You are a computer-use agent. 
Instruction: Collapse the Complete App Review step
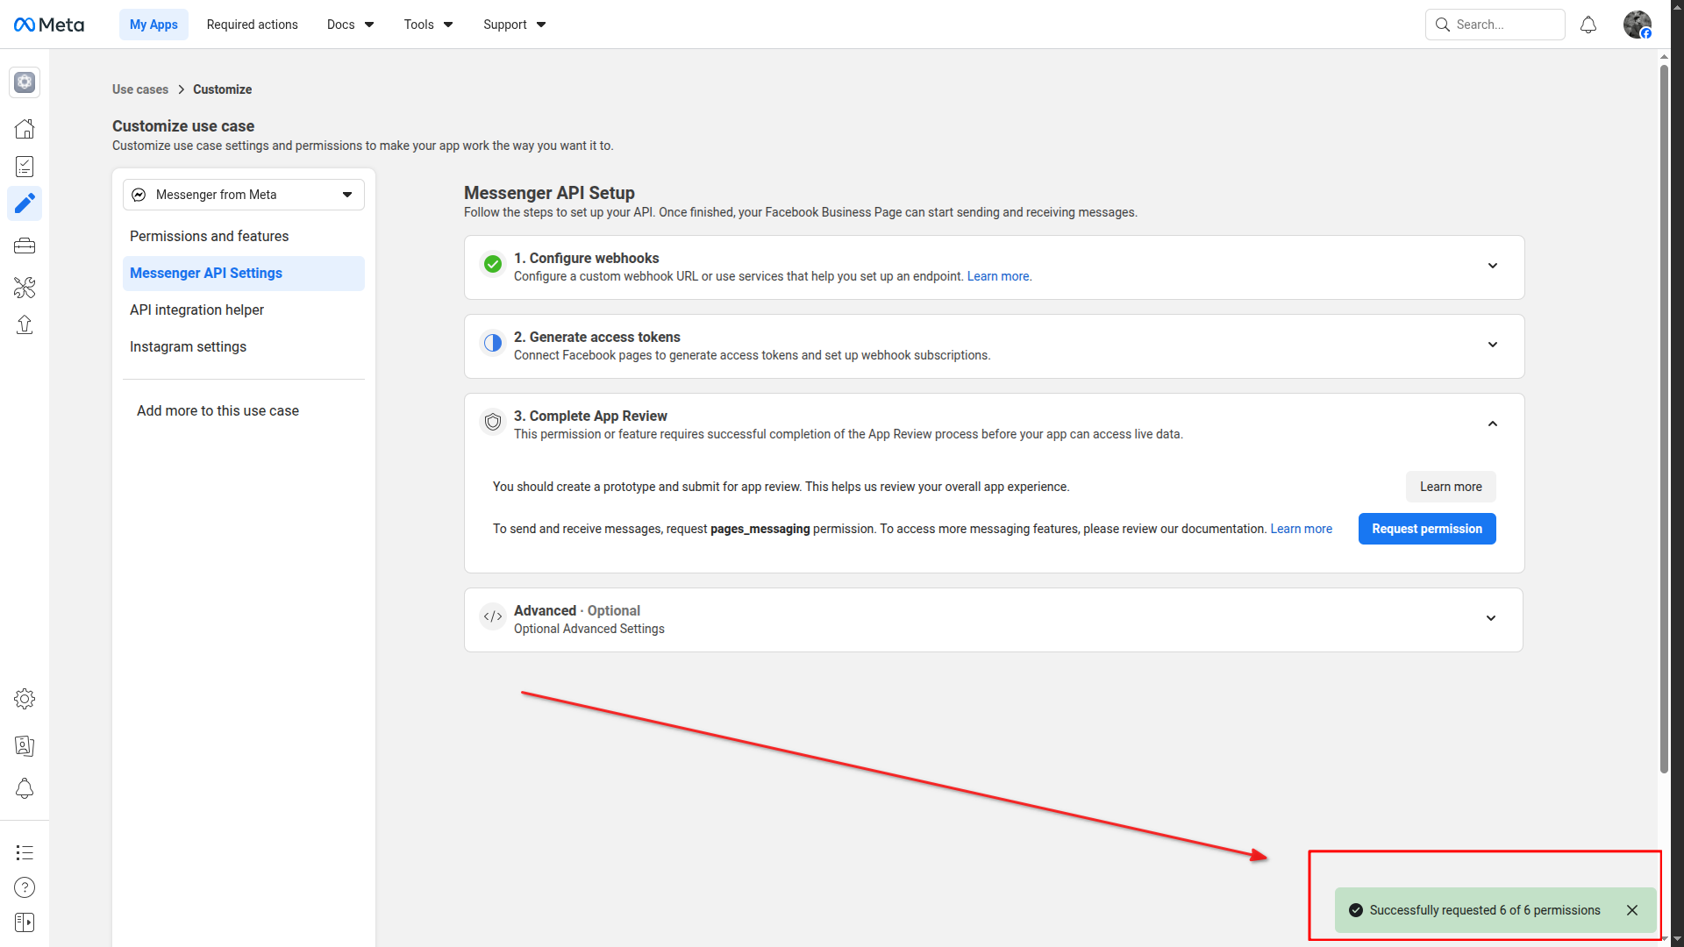(1492, 424)
